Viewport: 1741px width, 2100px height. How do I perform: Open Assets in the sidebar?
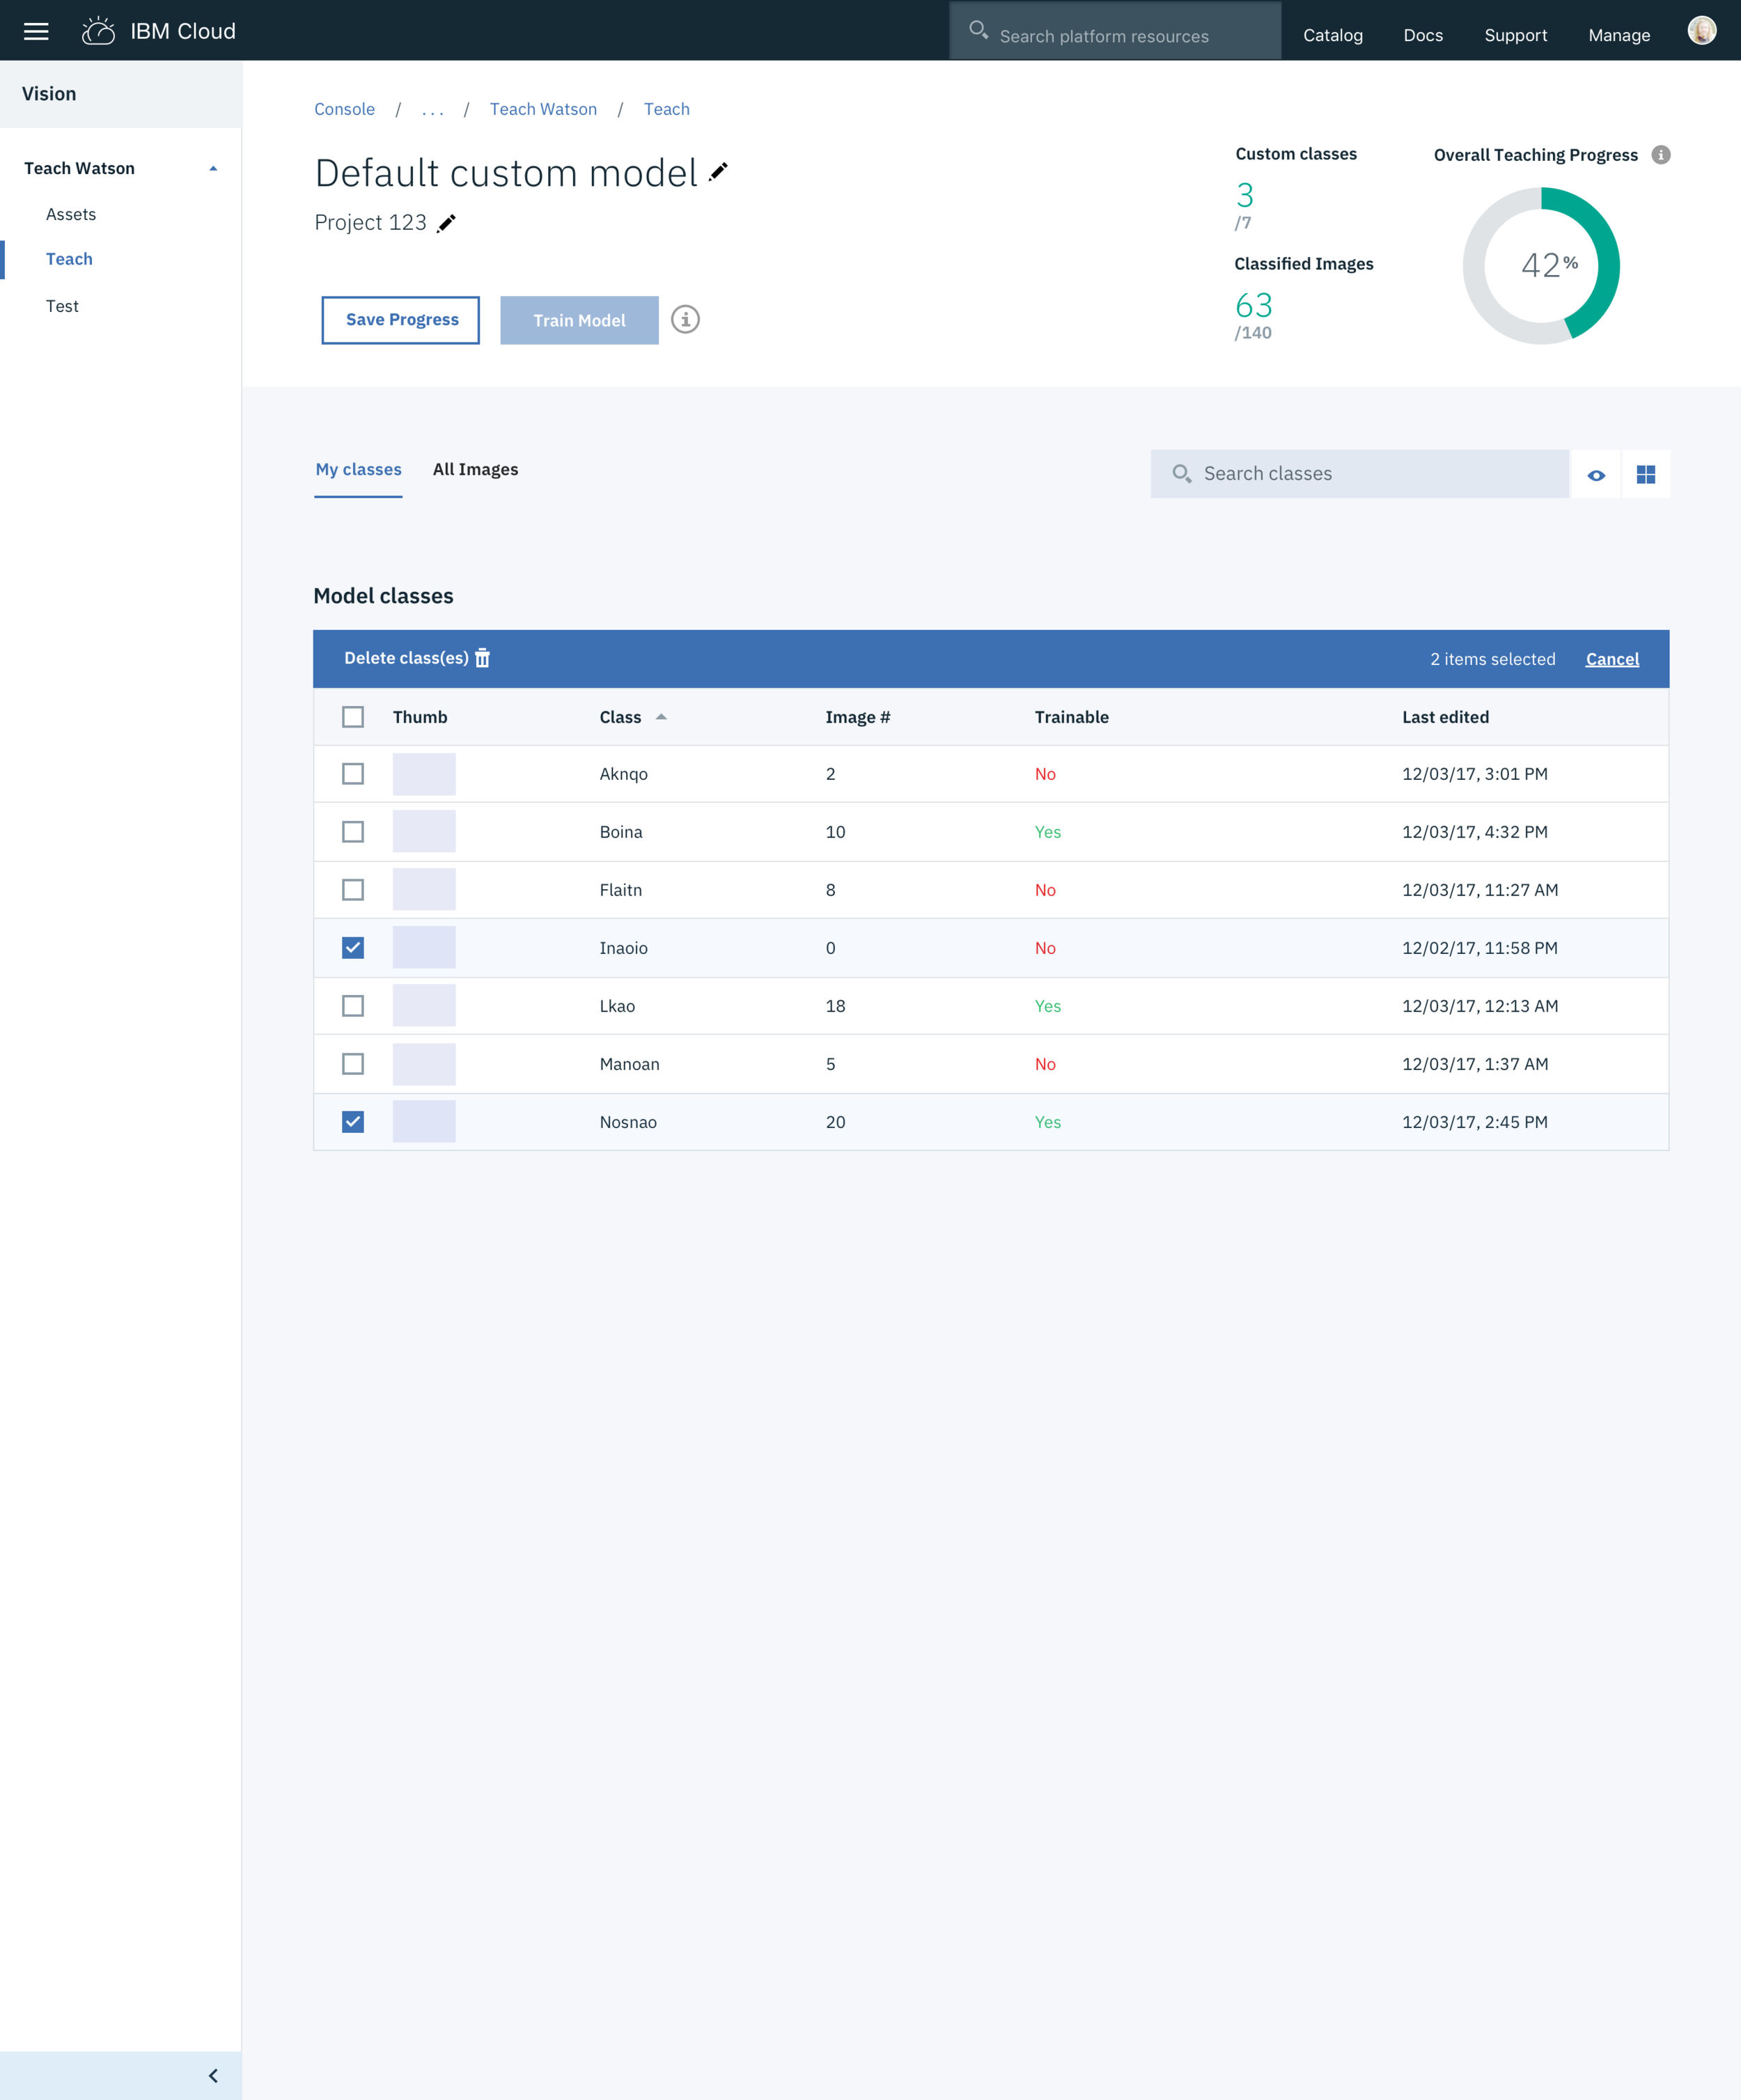point(71,215)
